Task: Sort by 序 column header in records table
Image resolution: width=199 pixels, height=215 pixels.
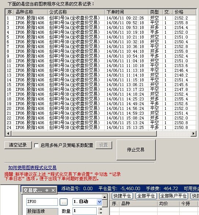Action: tap(10, 12)
